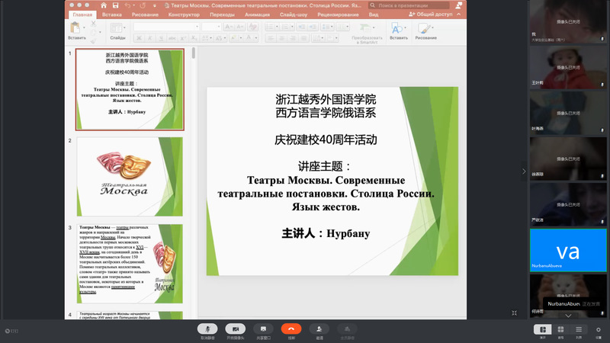Click the bulleted list icon
610x343 pixels.
pyautogui.click(x=271, y=27)
